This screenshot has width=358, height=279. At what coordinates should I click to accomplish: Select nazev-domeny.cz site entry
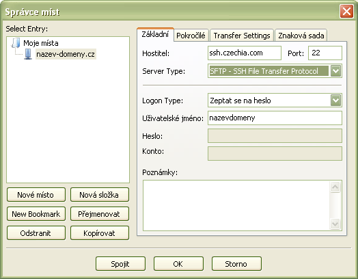pos(66,54)
